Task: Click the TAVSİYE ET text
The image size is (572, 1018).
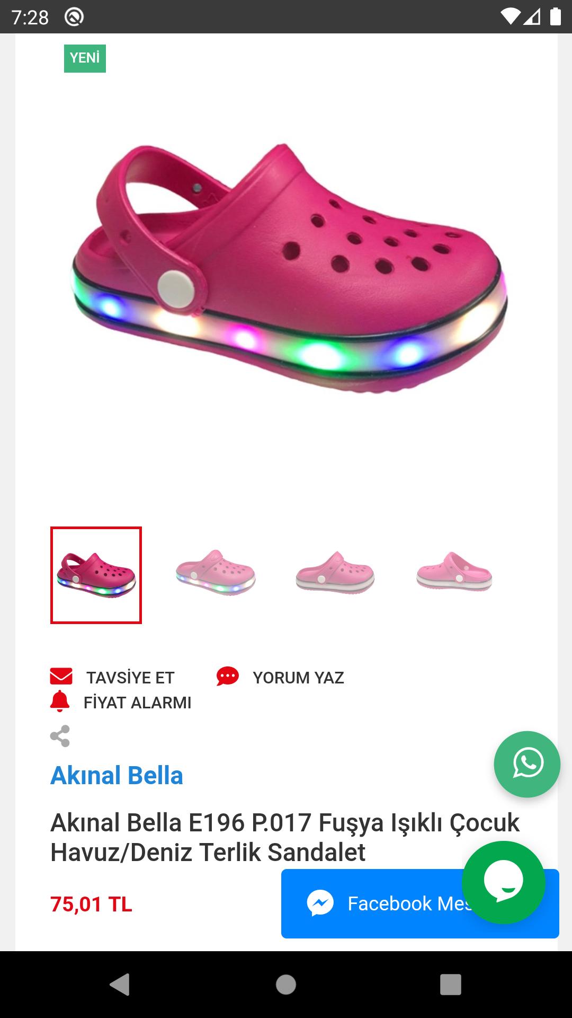Action: (130, 678)
